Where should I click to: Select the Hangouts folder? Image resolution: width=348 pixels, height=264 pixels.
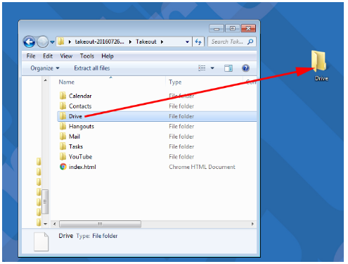click(x=63, y=126)
